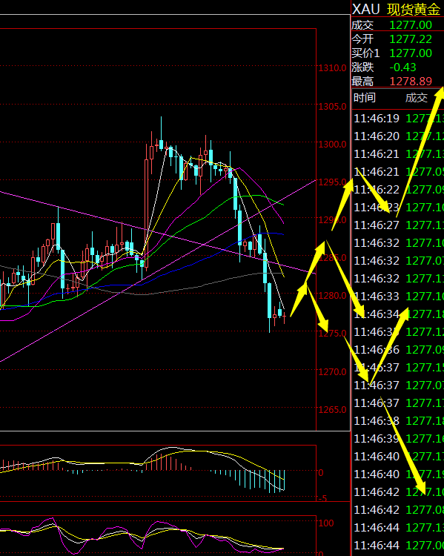Click the 最高 high price 1278.89
444x556 pixels.
[411, 82]
